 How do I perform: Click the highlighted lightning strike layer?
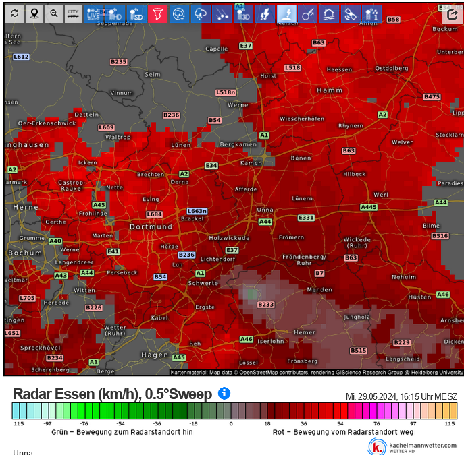click(x=286, y=13)
